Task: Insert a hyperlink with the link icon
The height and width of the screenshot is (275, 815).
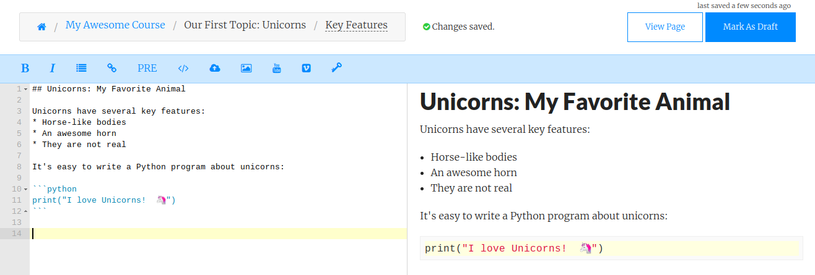Action: pos(112,68)
